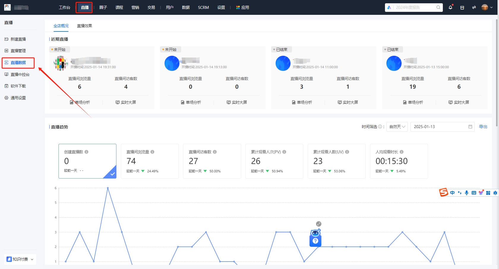Click the 导出 export link
This screenshot has height=269, width=499.
click(483, 127)
